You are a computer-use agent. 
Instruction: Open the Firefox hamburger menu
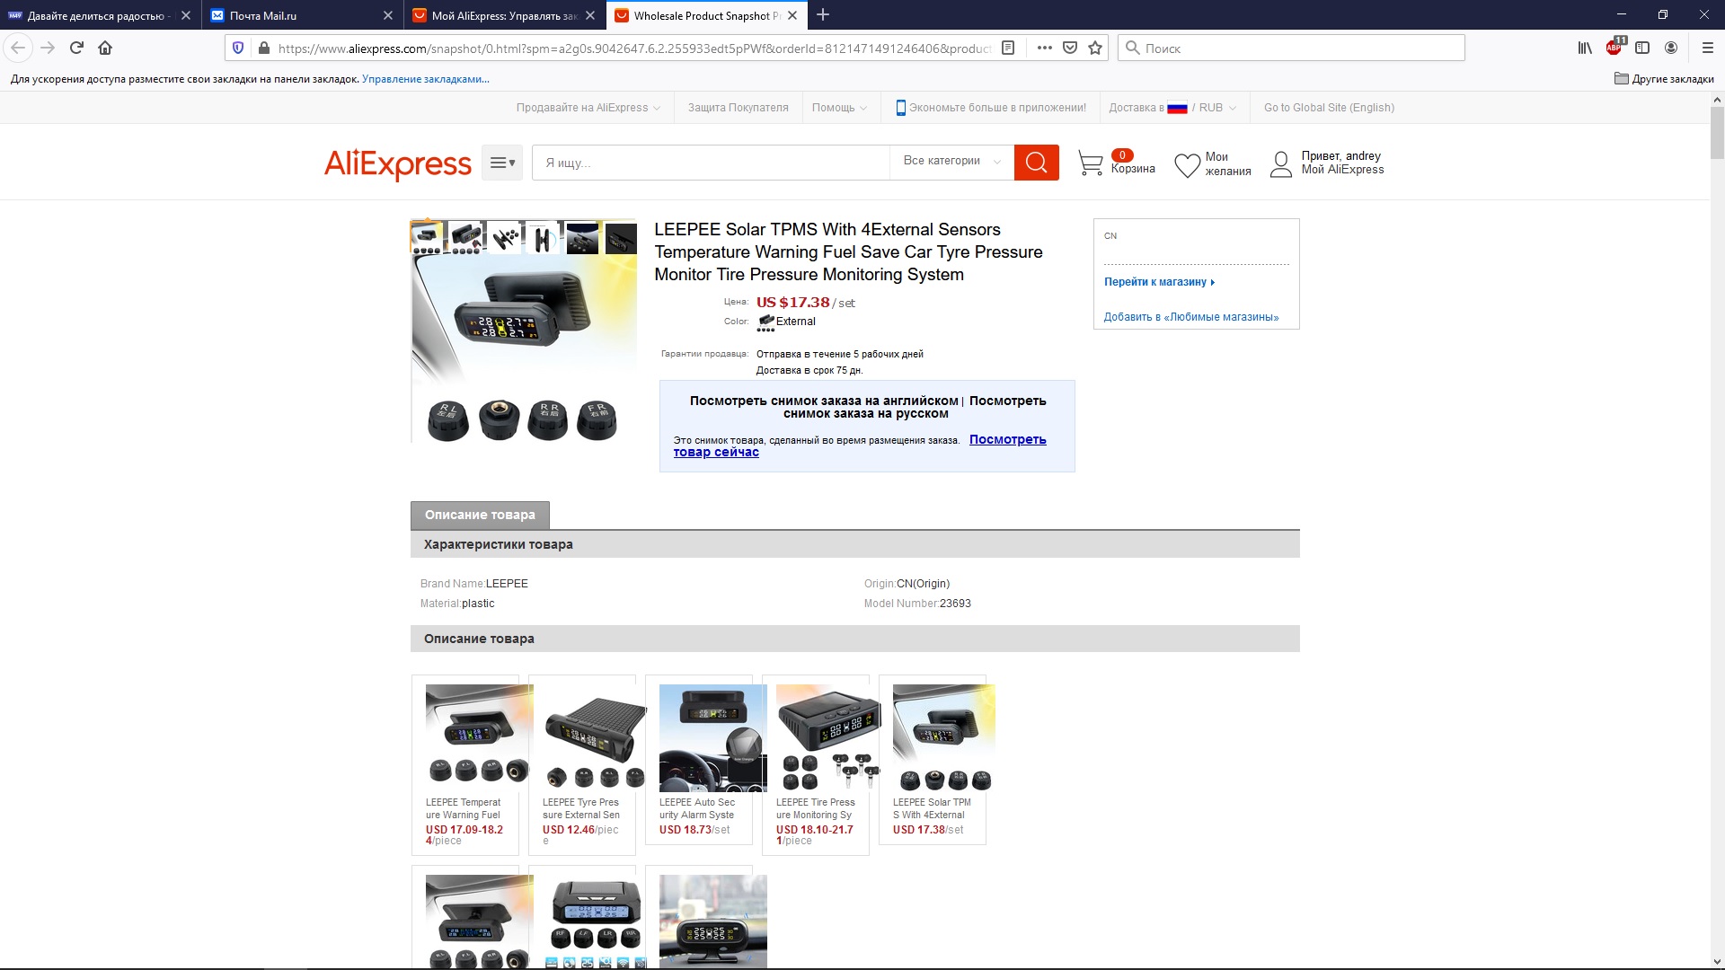[x=1707, y=48]
